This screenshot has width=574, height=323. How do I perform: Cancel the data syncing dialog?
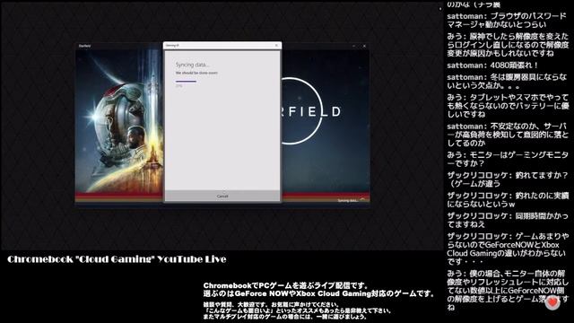click(222, 196)
